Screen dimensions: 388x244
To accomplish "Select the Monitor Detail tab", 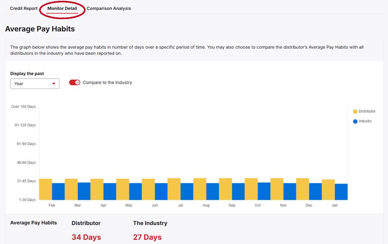I will point(62,9).
